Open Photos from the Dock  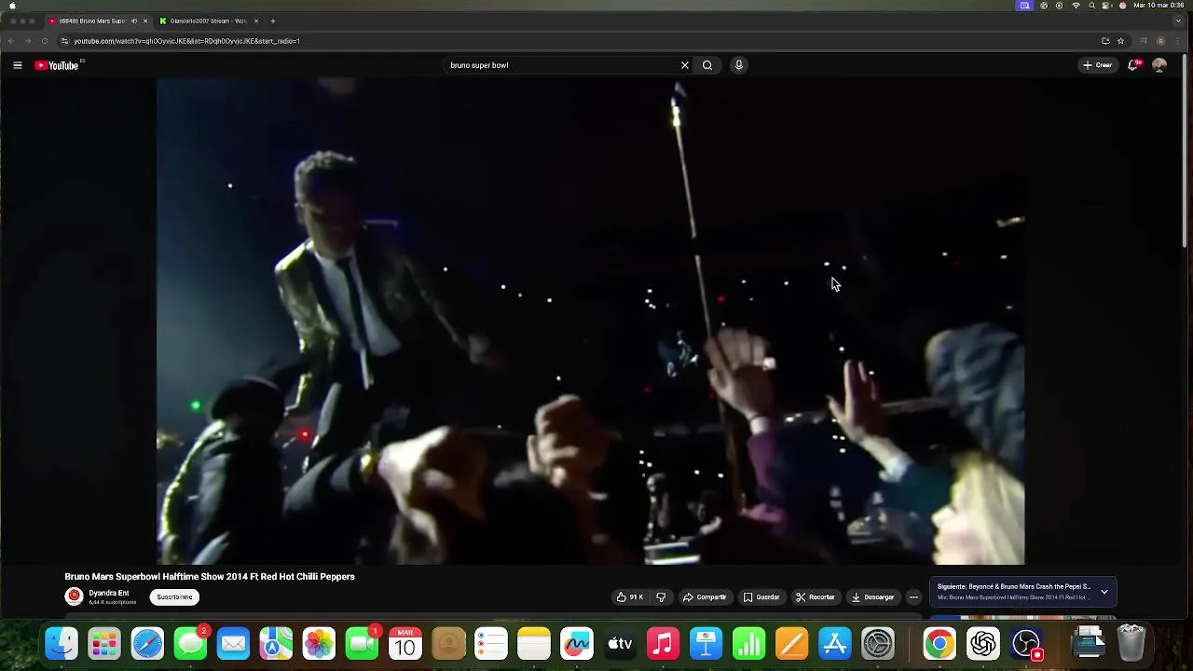coord(319,643)
